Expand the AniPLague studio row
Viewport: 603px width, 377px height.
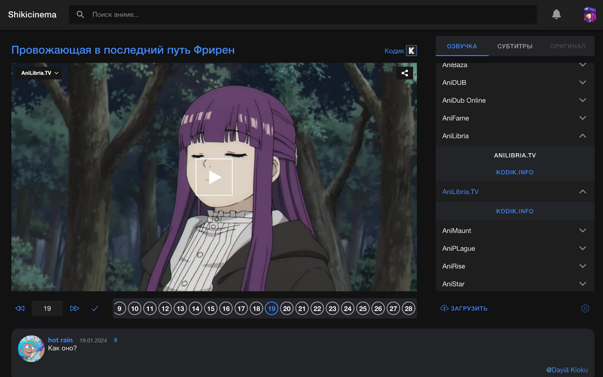(515, 248)
